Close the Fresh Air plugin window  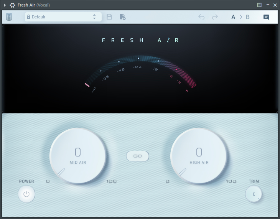275,5
